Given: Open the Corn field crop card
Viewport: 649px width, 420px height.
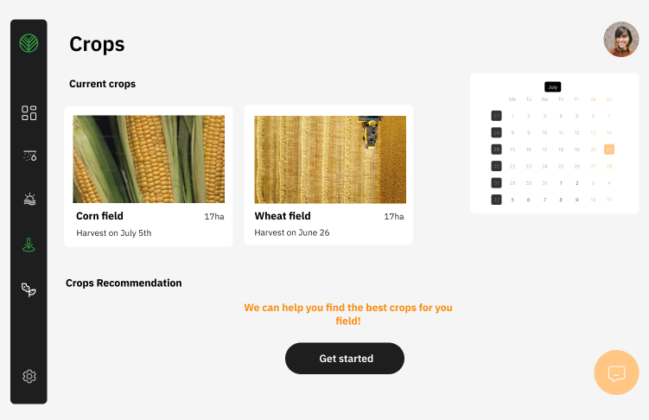Looking at the screenshot, I should (x=149, y=175).
